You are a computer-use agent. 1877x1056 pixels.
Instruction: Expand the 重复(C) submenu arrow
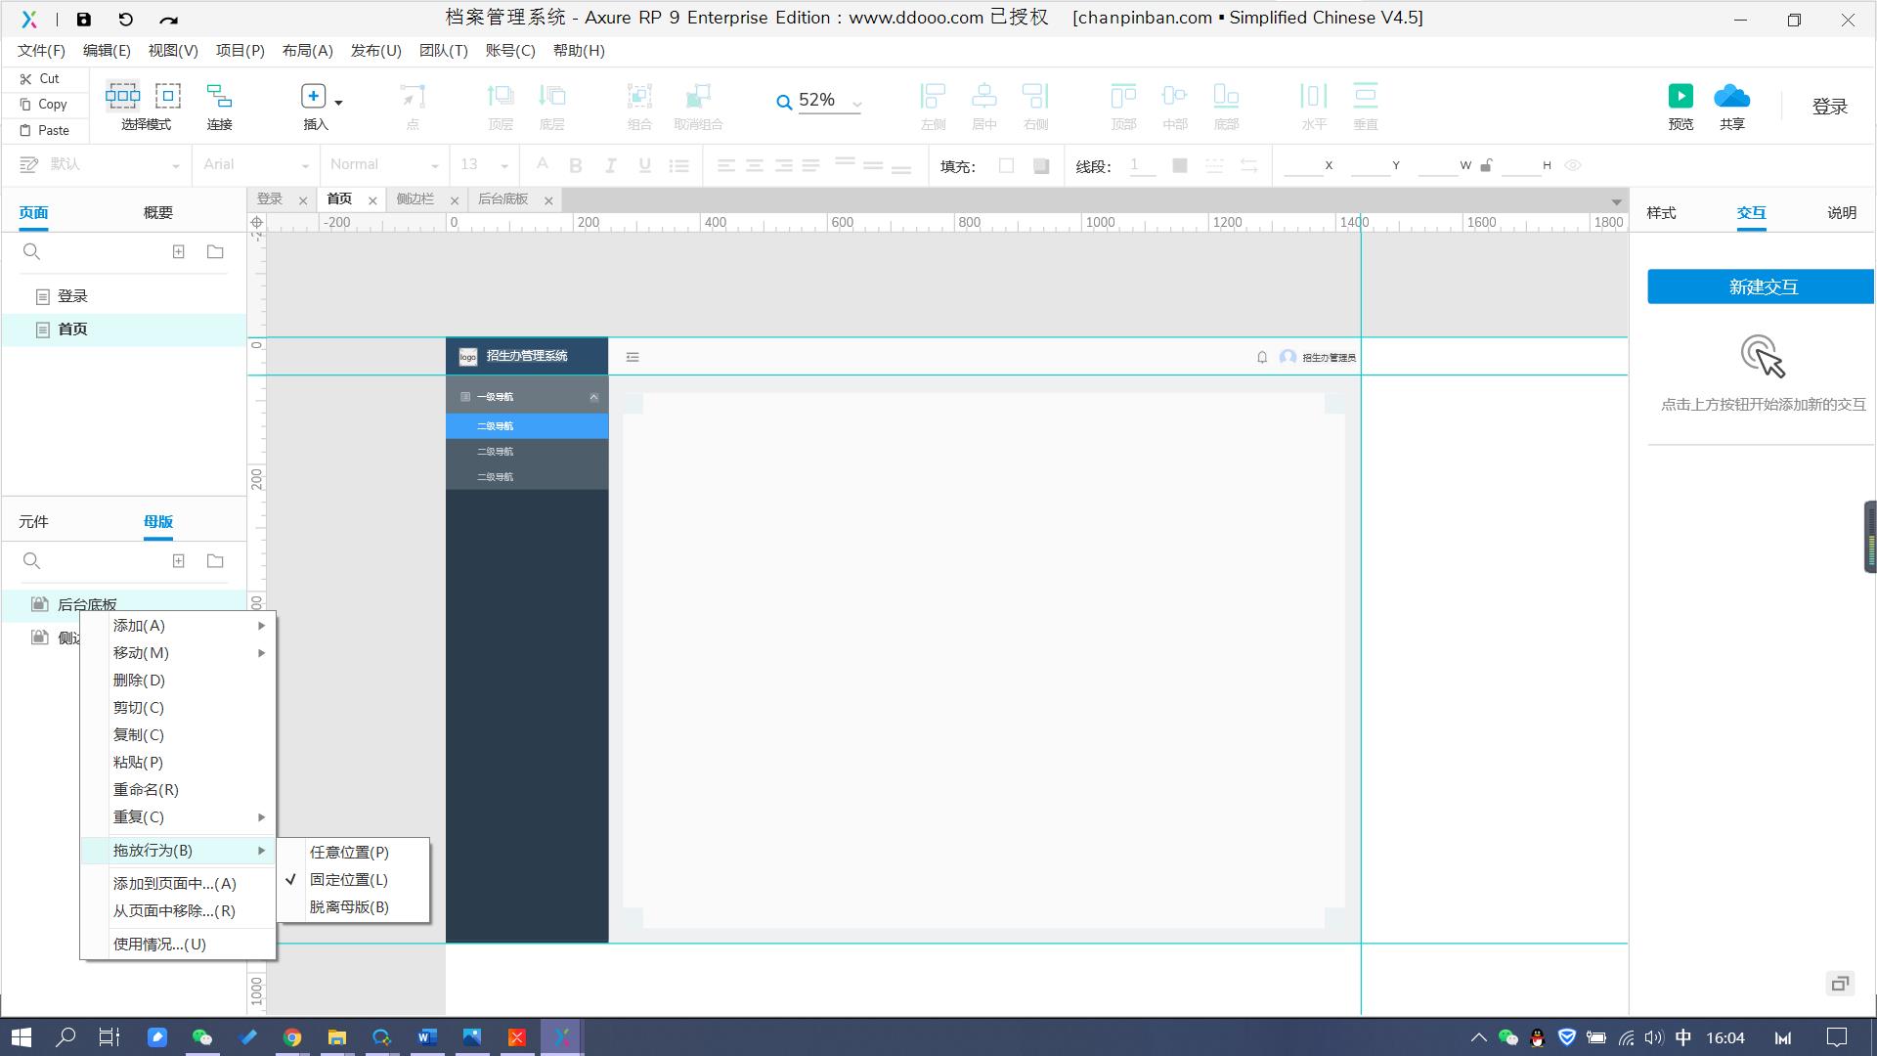coord(262,817)
